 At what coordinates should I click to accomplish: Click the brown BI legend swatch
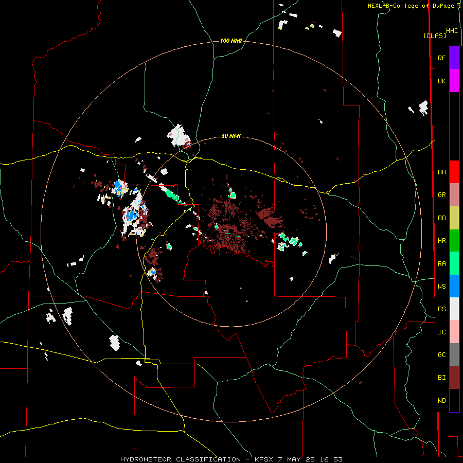tap(454, 378)
